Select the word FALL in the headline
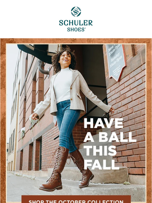The image size is (152, 203). (101, 165)
